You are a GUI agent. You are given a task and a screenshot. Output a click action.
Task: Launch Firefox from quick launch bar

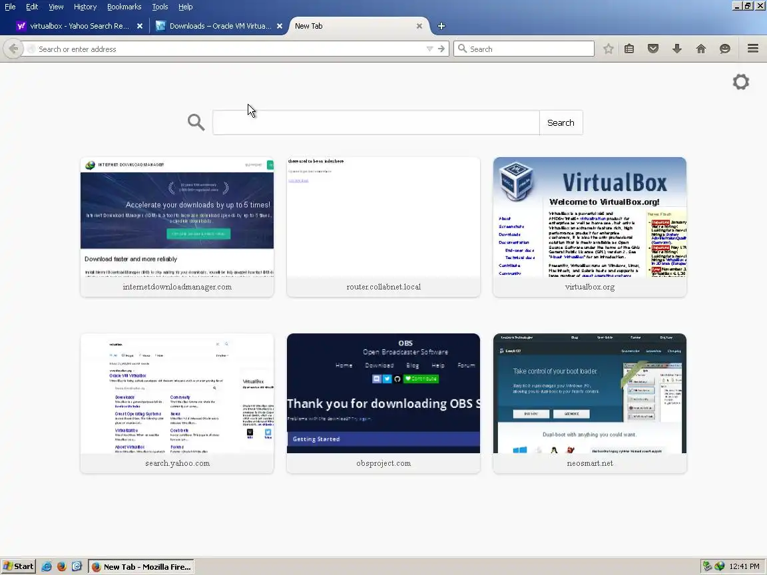point(62,566)
